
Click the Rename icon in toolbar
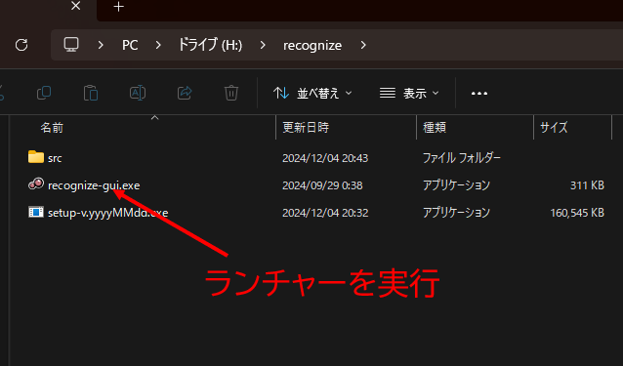[138, 93]
